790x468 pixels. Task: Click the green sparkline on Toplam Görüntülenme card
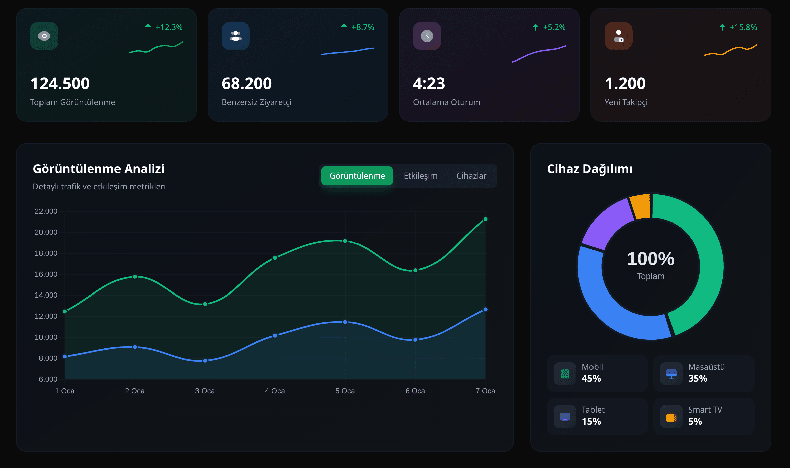(156, 48)
